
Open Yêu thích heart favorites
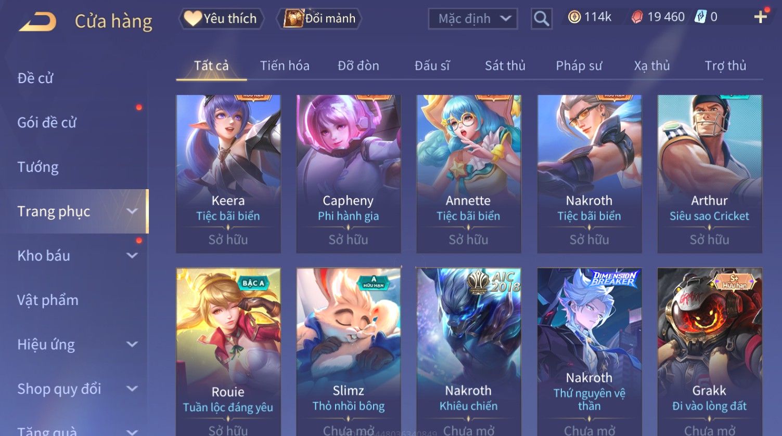coord(221,19)
